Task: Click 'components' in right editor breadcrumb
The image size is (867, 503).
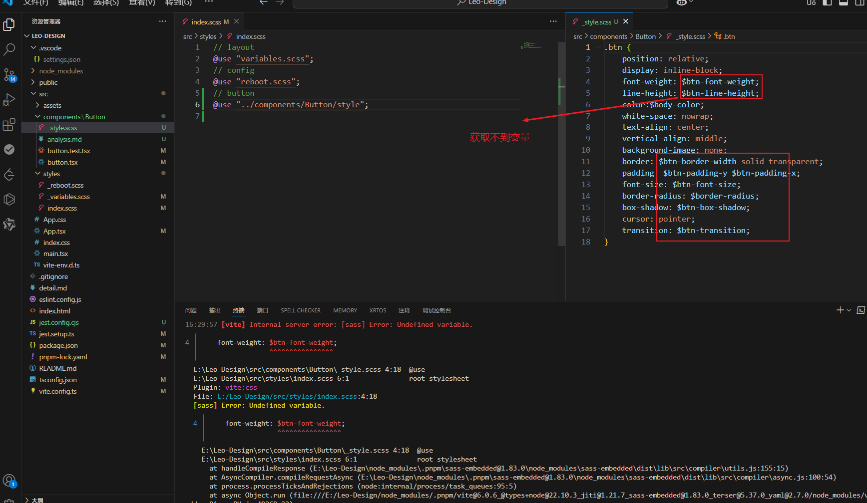Action: (608, 36)
